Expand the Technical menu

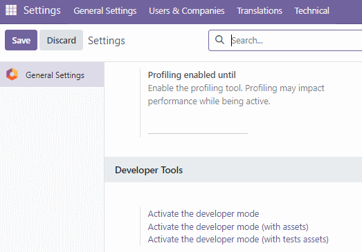[x=311, y=11]
